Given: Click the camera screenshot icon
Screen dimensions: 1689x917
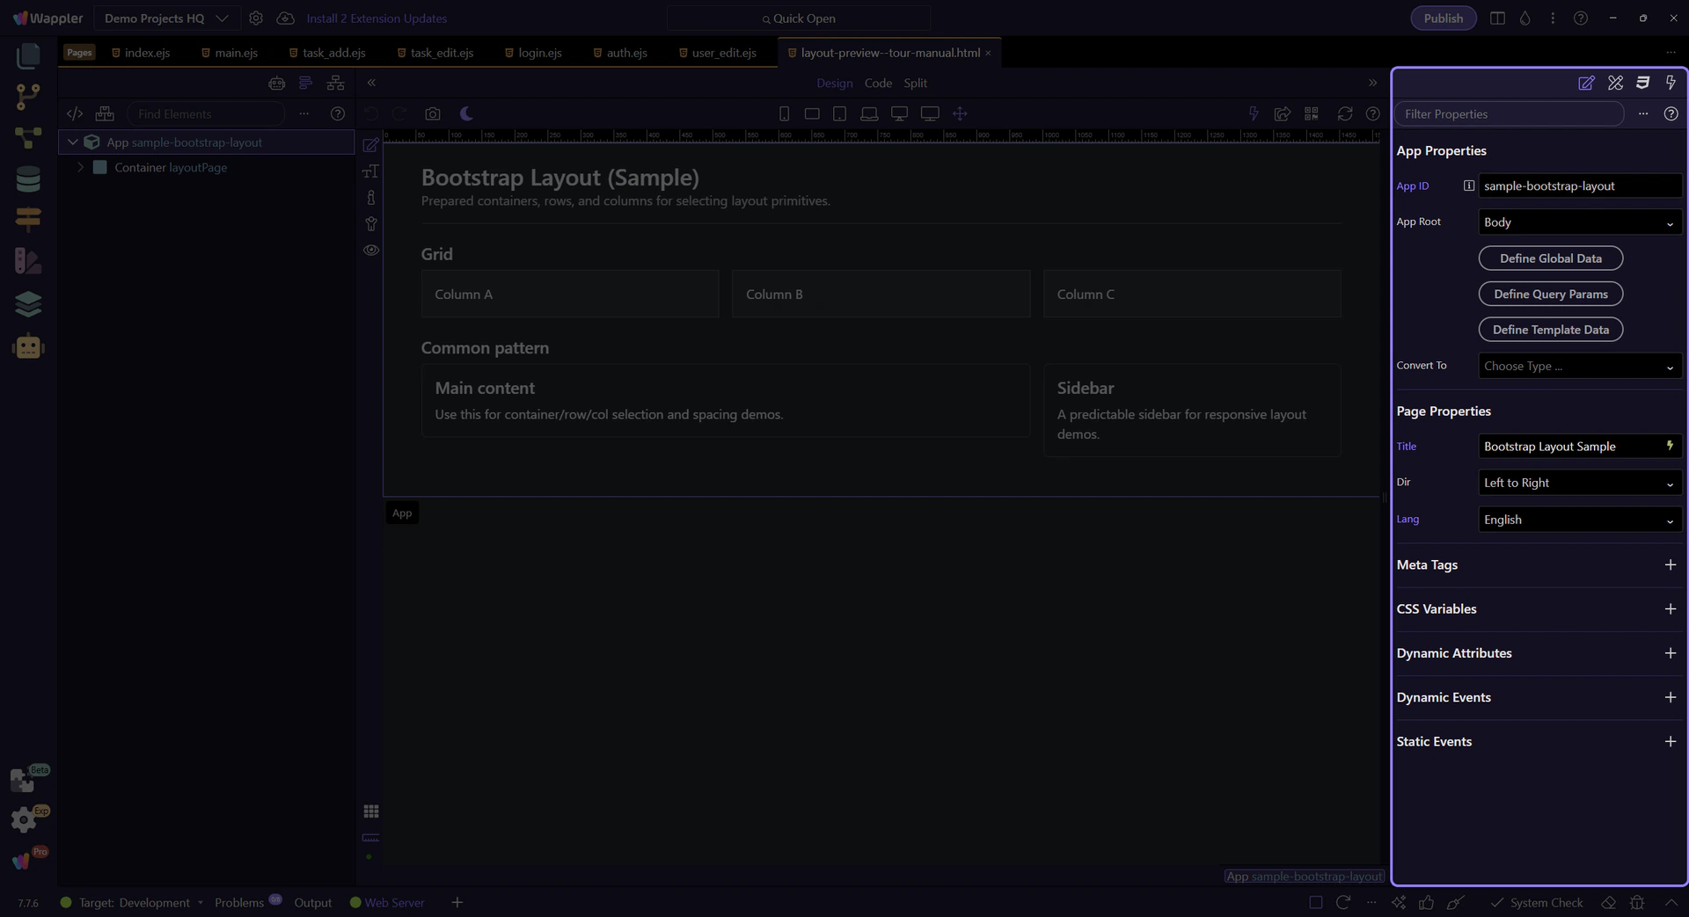Looking at the screenshot, I should tap(432, 114).
